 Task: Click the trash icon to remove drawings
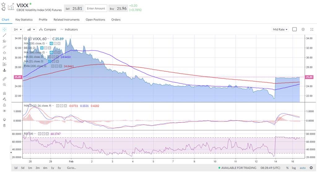pos(4,126)
